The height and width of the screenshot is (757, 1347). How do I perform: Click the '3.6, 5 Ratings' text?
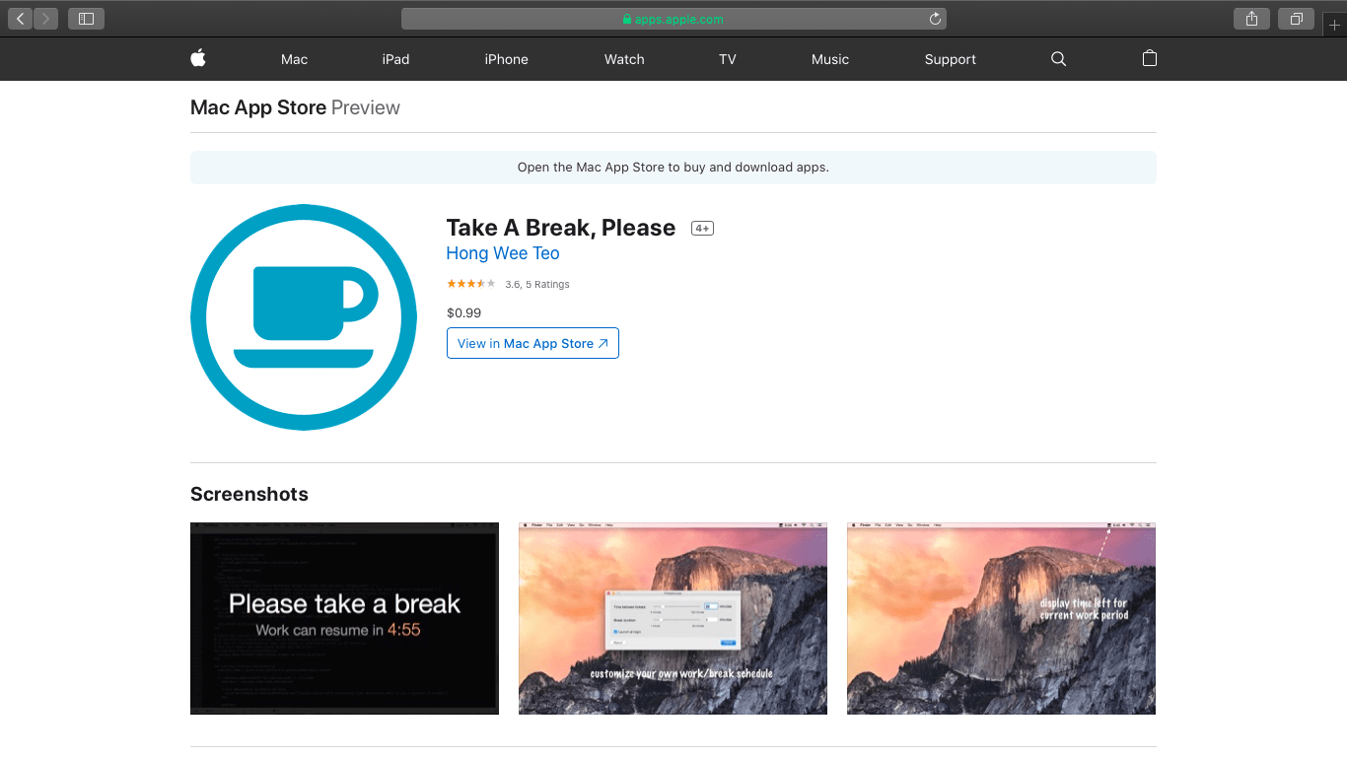[537, 284]
